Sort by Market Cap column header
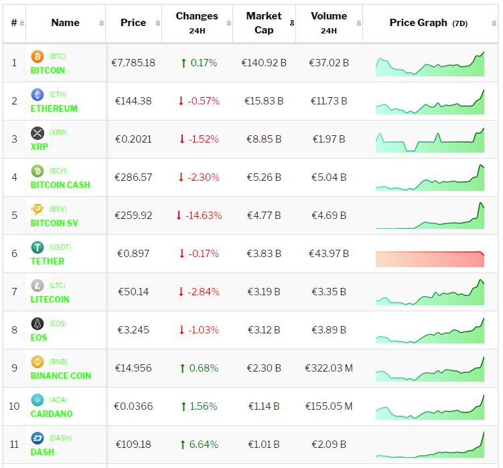The width and height of the screenshot is (503, 468). 264,23
